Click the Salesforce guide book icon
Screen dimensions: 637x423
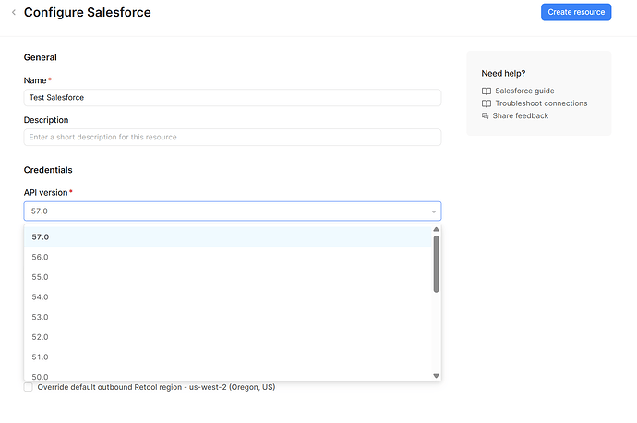(x=487, y=91)
